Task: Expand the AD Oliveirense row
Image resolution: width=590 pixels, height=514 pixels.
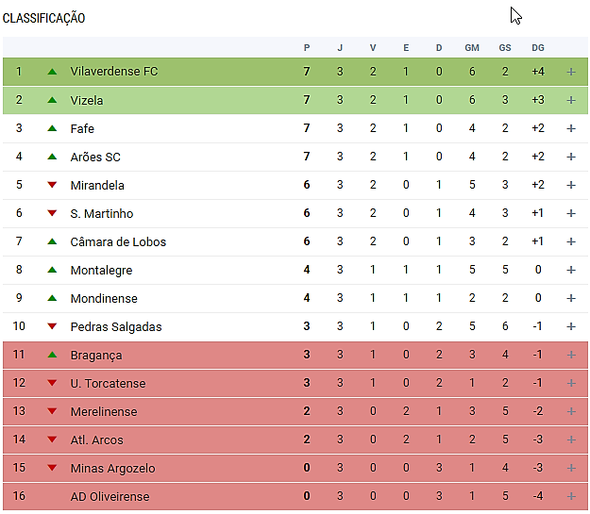Action: pos(570,496)
